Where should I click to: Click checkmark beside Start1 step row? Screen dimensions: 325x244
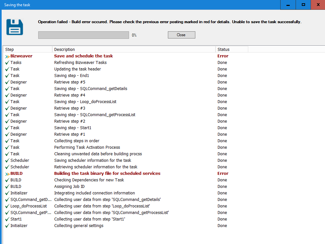[x=7, y=219]
